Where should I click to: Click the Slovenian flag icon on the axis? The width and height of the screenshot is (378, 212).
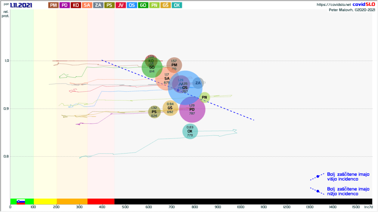coord(21,201)
